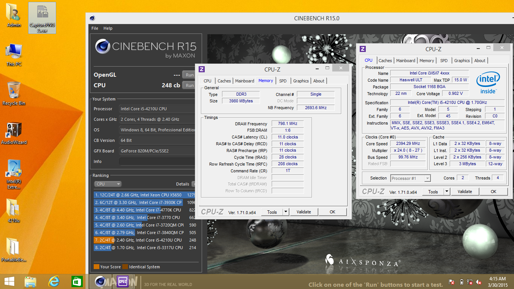
Task: Click CPU-Z CPU window title icon
Action: click(x=363, y=49)
